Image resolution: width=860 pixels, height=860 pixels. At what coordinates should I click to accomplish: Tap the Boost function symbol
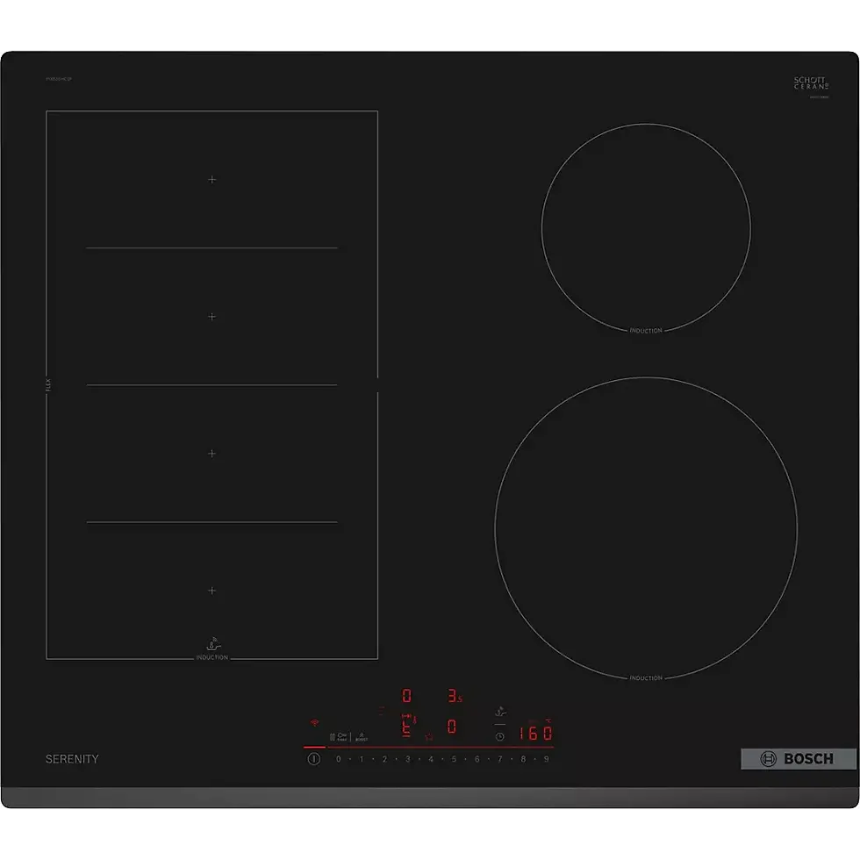click(x=362, y=736)
